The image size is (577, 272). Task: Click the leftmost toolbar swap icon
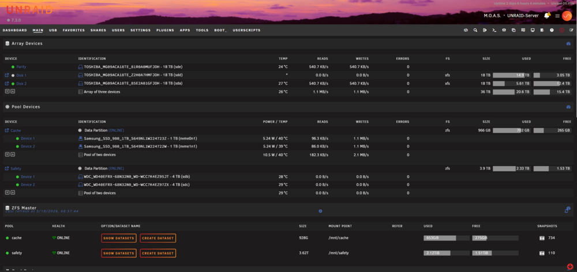(466, 30)
